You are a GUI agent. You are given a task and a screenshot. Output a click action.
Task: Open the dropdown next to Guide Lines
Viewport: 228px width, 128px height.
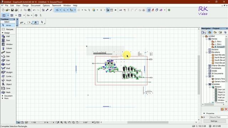tap(60, 10)
